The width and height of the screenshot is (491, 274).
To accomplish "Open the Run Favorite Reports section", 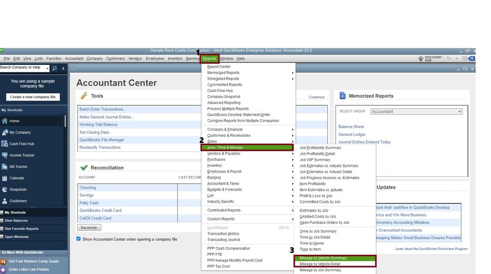I will (x=33, y=229).
